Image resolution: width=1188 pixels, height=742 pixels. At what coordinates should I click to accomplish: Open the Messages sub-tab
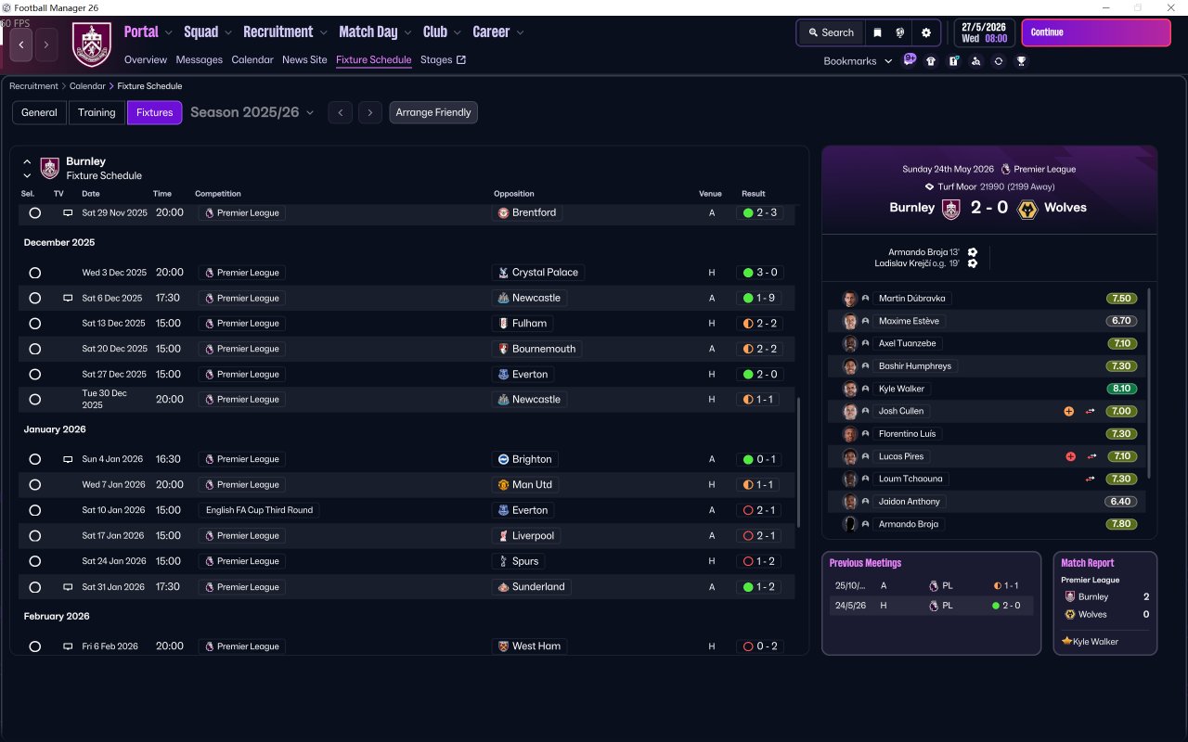point(200,59)
